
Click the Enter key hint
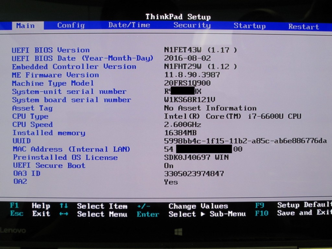(148, 214)
